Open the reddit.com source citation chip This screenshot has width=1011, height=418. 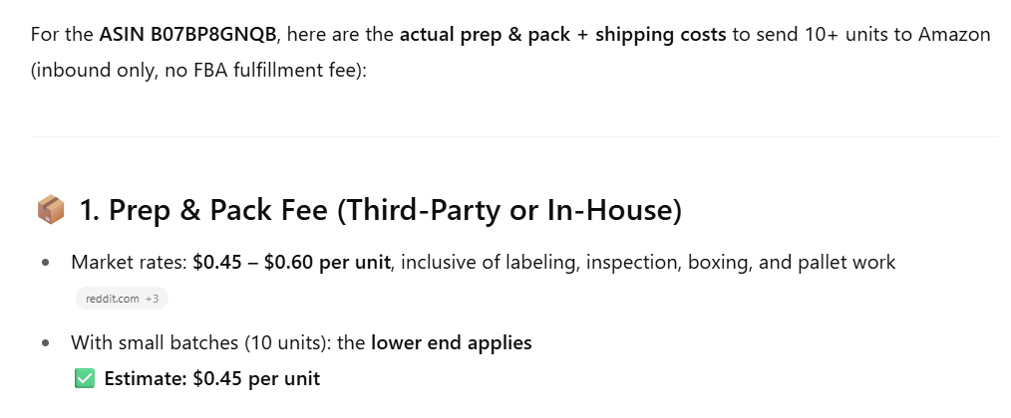click(110, 298)
